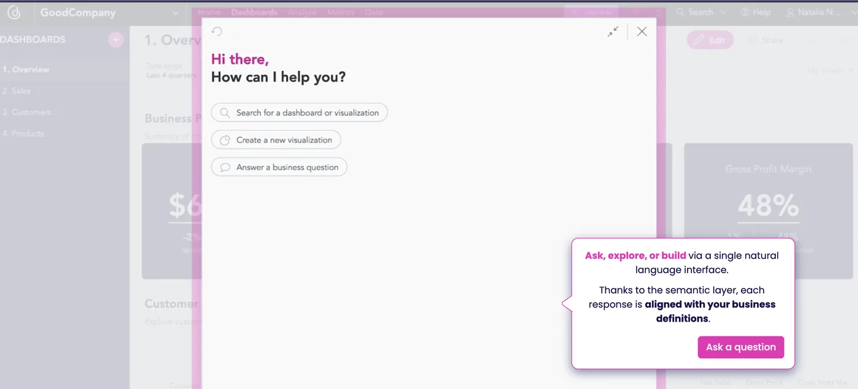Click the reset chat arrow icon
858x389 pixels.
click(x=216, y=32)
